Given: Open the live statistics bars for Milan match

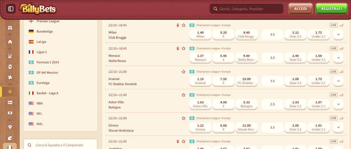Looking at the screenshot, I should [341, 25].
